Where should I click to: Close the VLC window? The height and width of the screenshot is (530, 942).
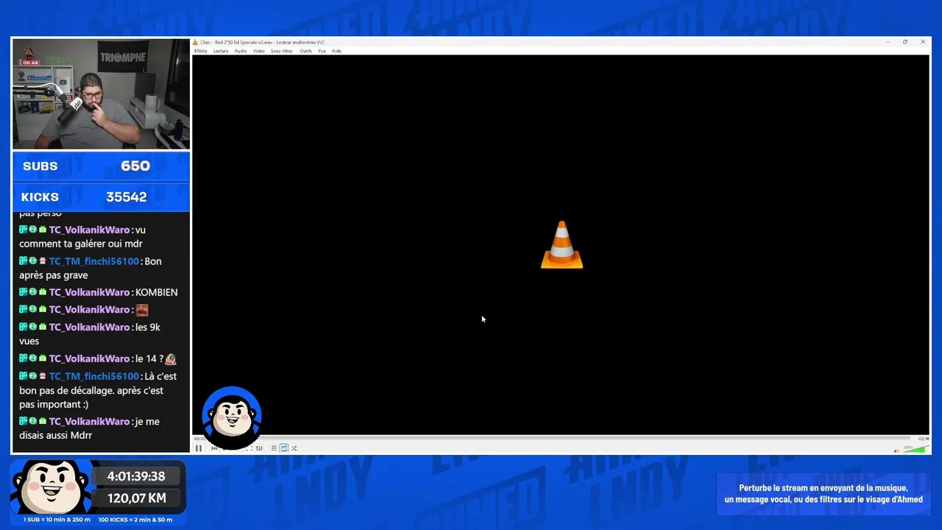(923, 42)
